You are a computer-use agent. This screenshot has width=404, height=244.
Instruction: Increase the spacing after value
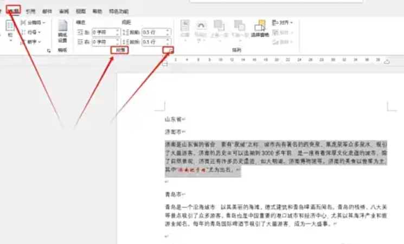tap(168, 40)
